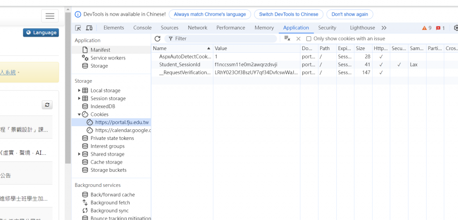Switch to the Elements tab

click(x=114, y=28)
